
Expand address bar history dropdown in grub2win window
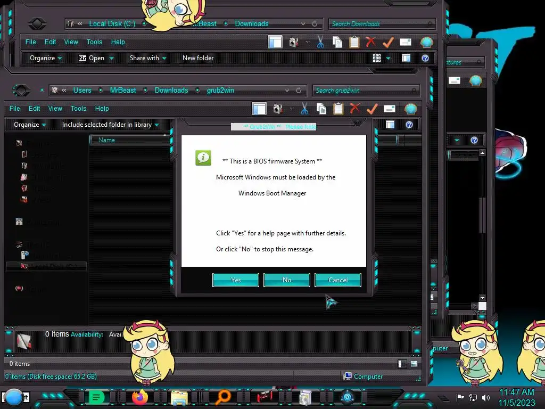(287, 91)
